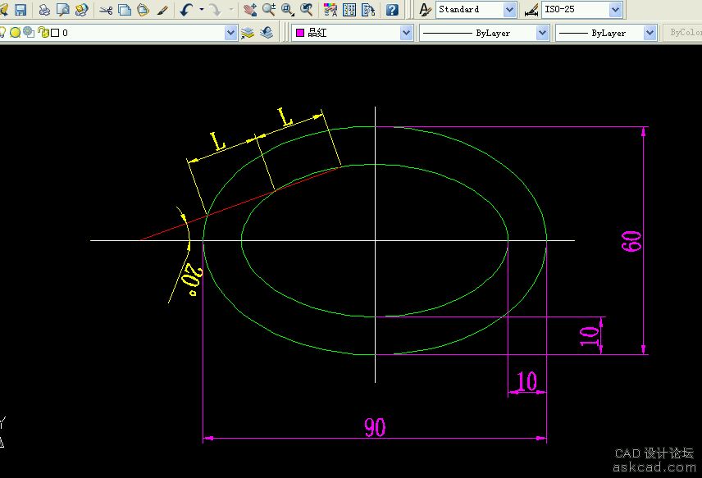
Task: Paste from the clipboard icon
Action: tap(144, 9)
